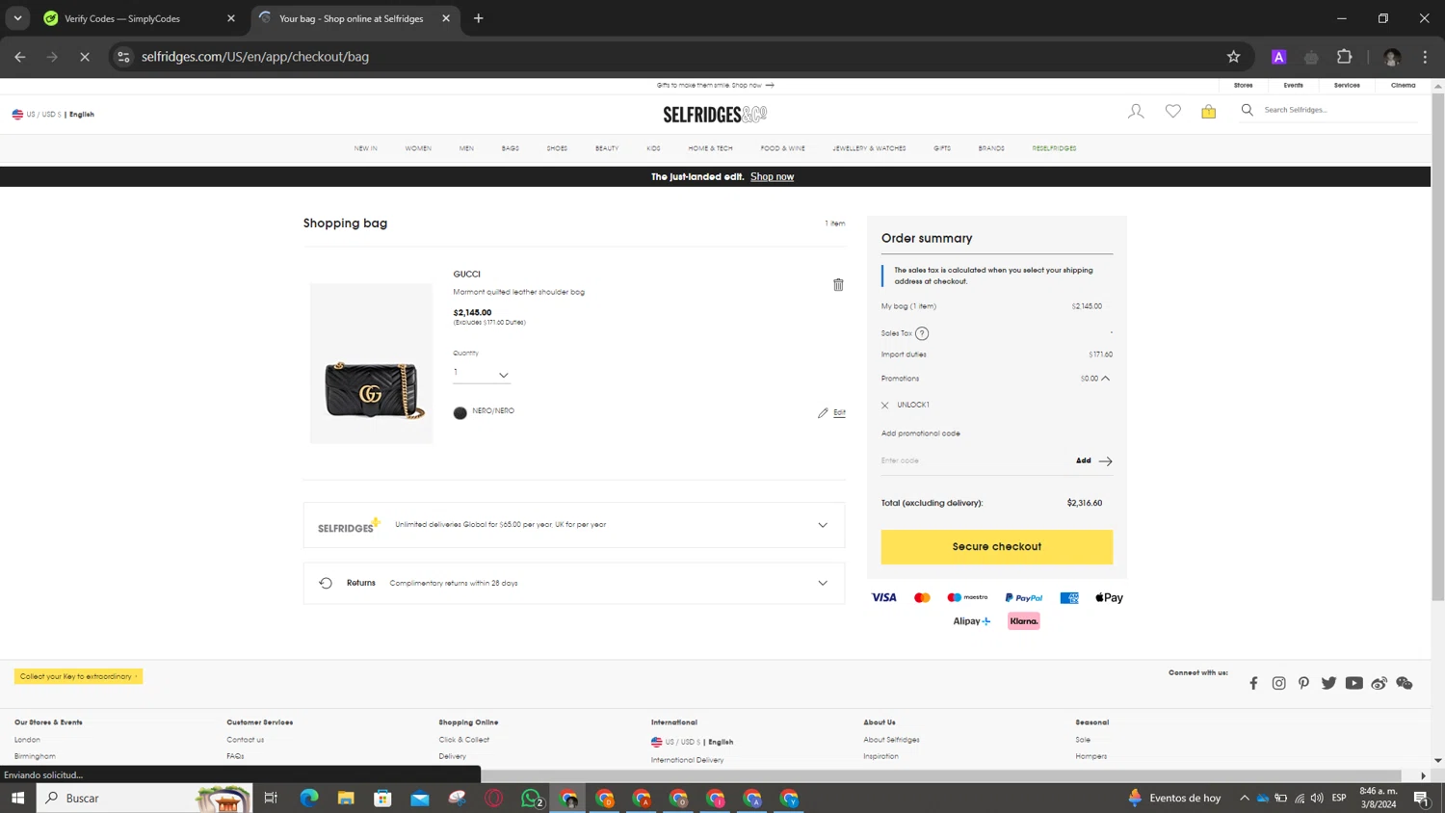Open the Selfridges Weibo icon
This screenshot has height=813, width=1445.
tap(1379, 683)
